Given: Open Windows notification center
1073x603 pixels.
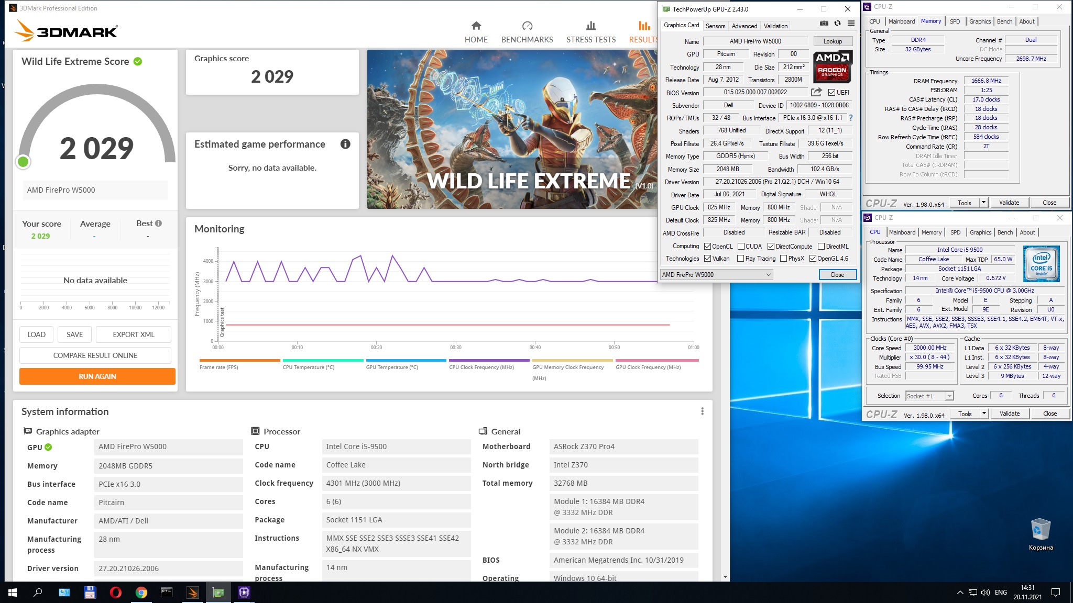Looking at the screenshot, I should pyautogui.click(x=1056, y=593).
